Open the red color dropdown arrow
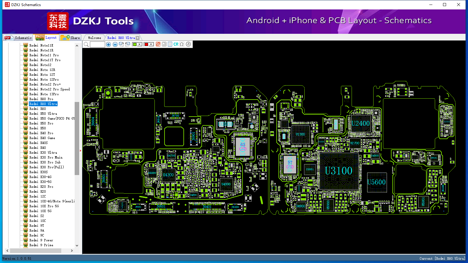Image resolution: width=468 pixels, height=263 pixels. [x=151, y=44]
